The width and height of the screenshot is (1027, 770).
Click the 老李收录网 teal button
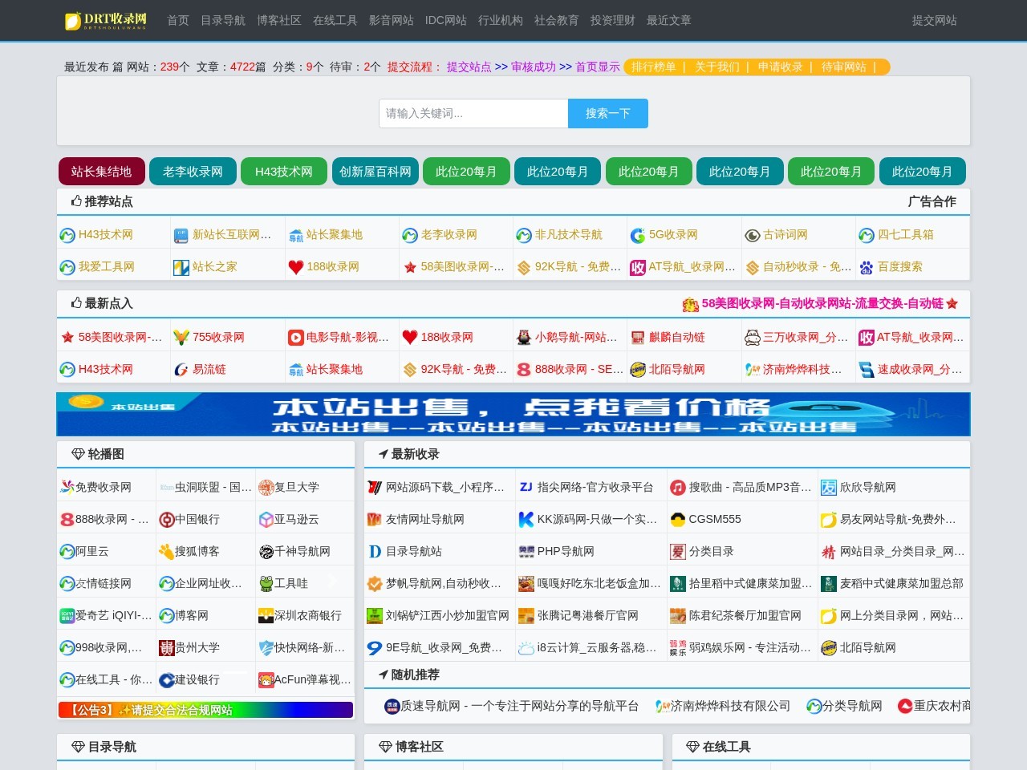click(193, 172)
